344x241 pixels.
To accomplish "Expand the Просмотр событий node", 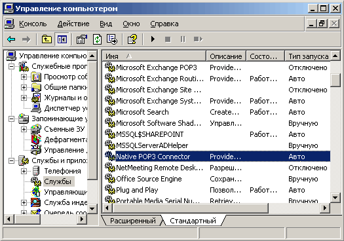I will (x=24, y=77).
